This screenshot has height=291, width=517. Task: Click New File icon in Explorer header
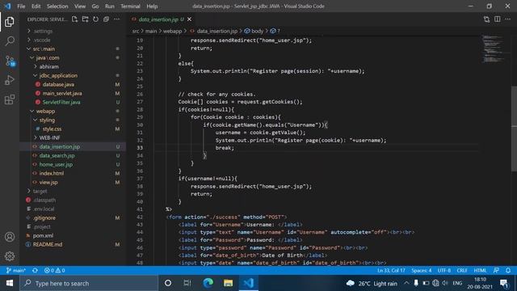coord(74,19)
